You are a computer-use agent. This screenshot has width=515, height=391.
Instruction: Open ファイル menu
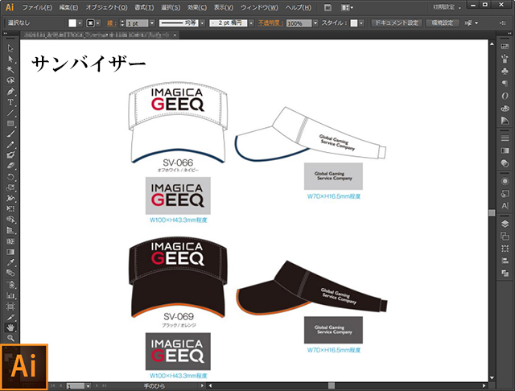click(x=37, y=7)
